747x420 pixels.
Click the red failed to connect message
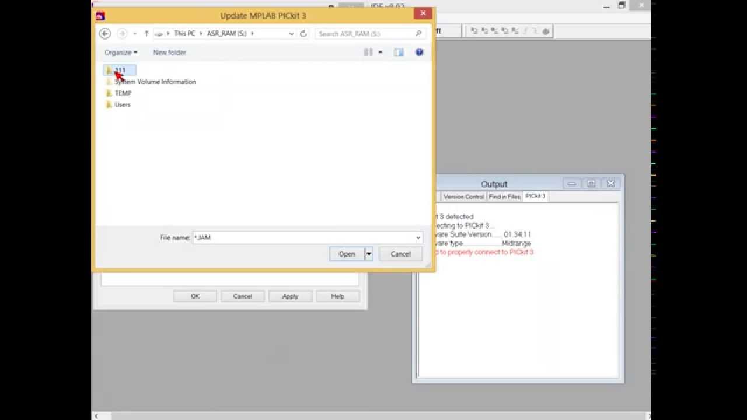tap(484, 253)
